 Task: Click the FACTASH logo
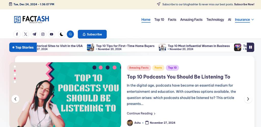[x=31, y=20]
